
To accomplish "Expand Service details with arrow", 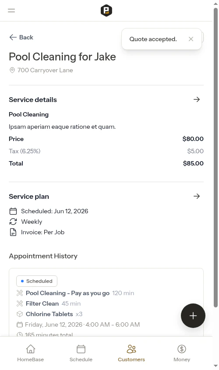I will [x=197, y=99].
